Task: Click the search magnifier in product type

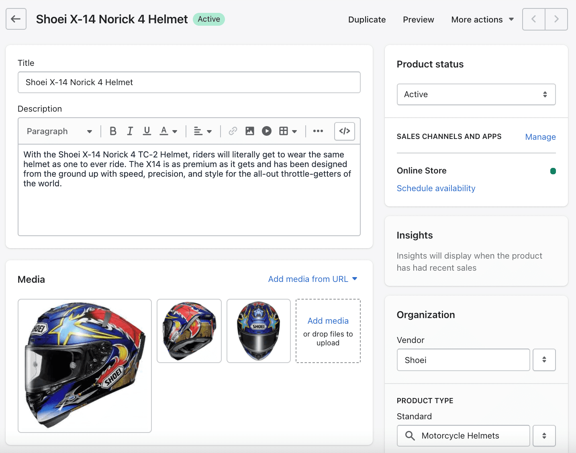Action: [410, 436]
